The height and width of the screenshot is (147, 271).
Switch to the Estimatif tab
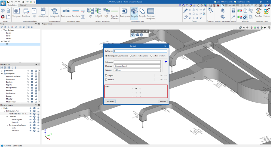pyautogui.click(x=23, y=5)
